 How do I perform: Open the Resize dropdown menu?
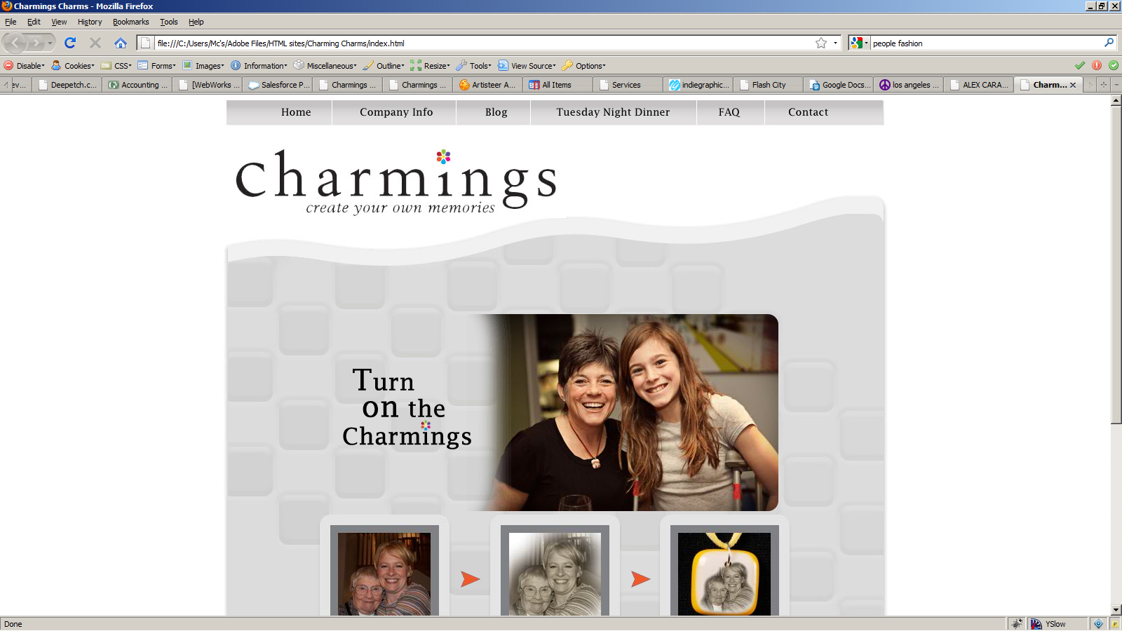coord(431,66)
